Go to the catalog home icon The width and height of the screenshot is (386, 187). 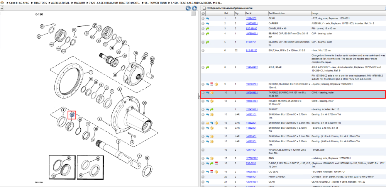click(2, 2)
